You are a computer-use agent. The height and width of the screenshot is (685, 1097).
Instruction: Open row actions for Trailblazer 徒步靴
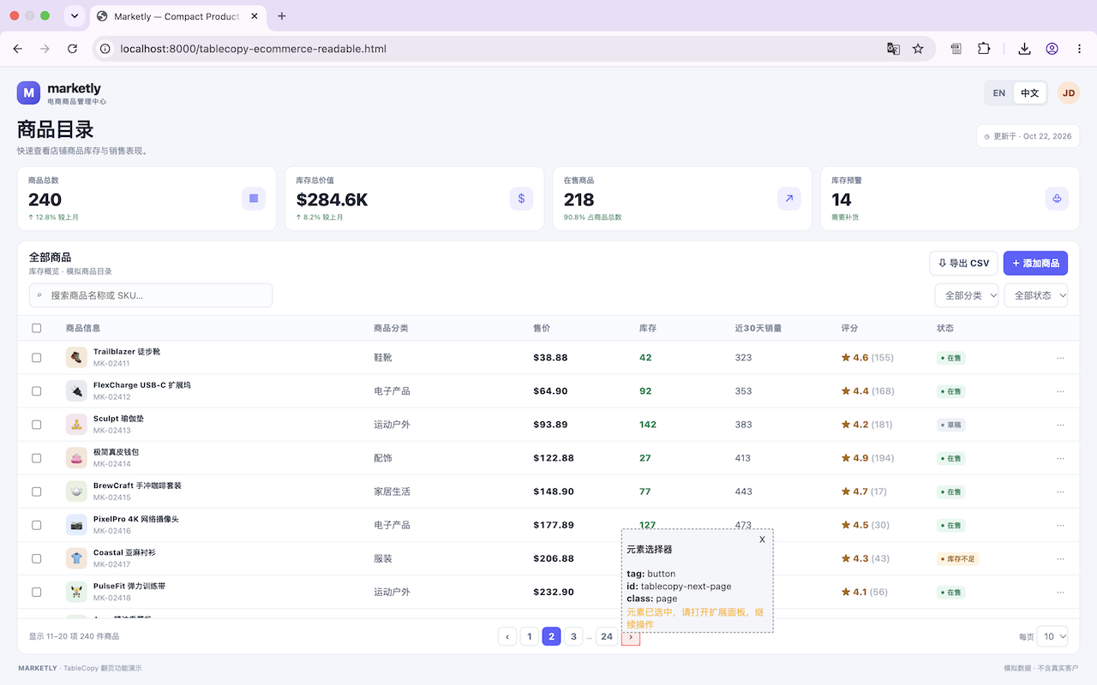[x=1061, y=358]
